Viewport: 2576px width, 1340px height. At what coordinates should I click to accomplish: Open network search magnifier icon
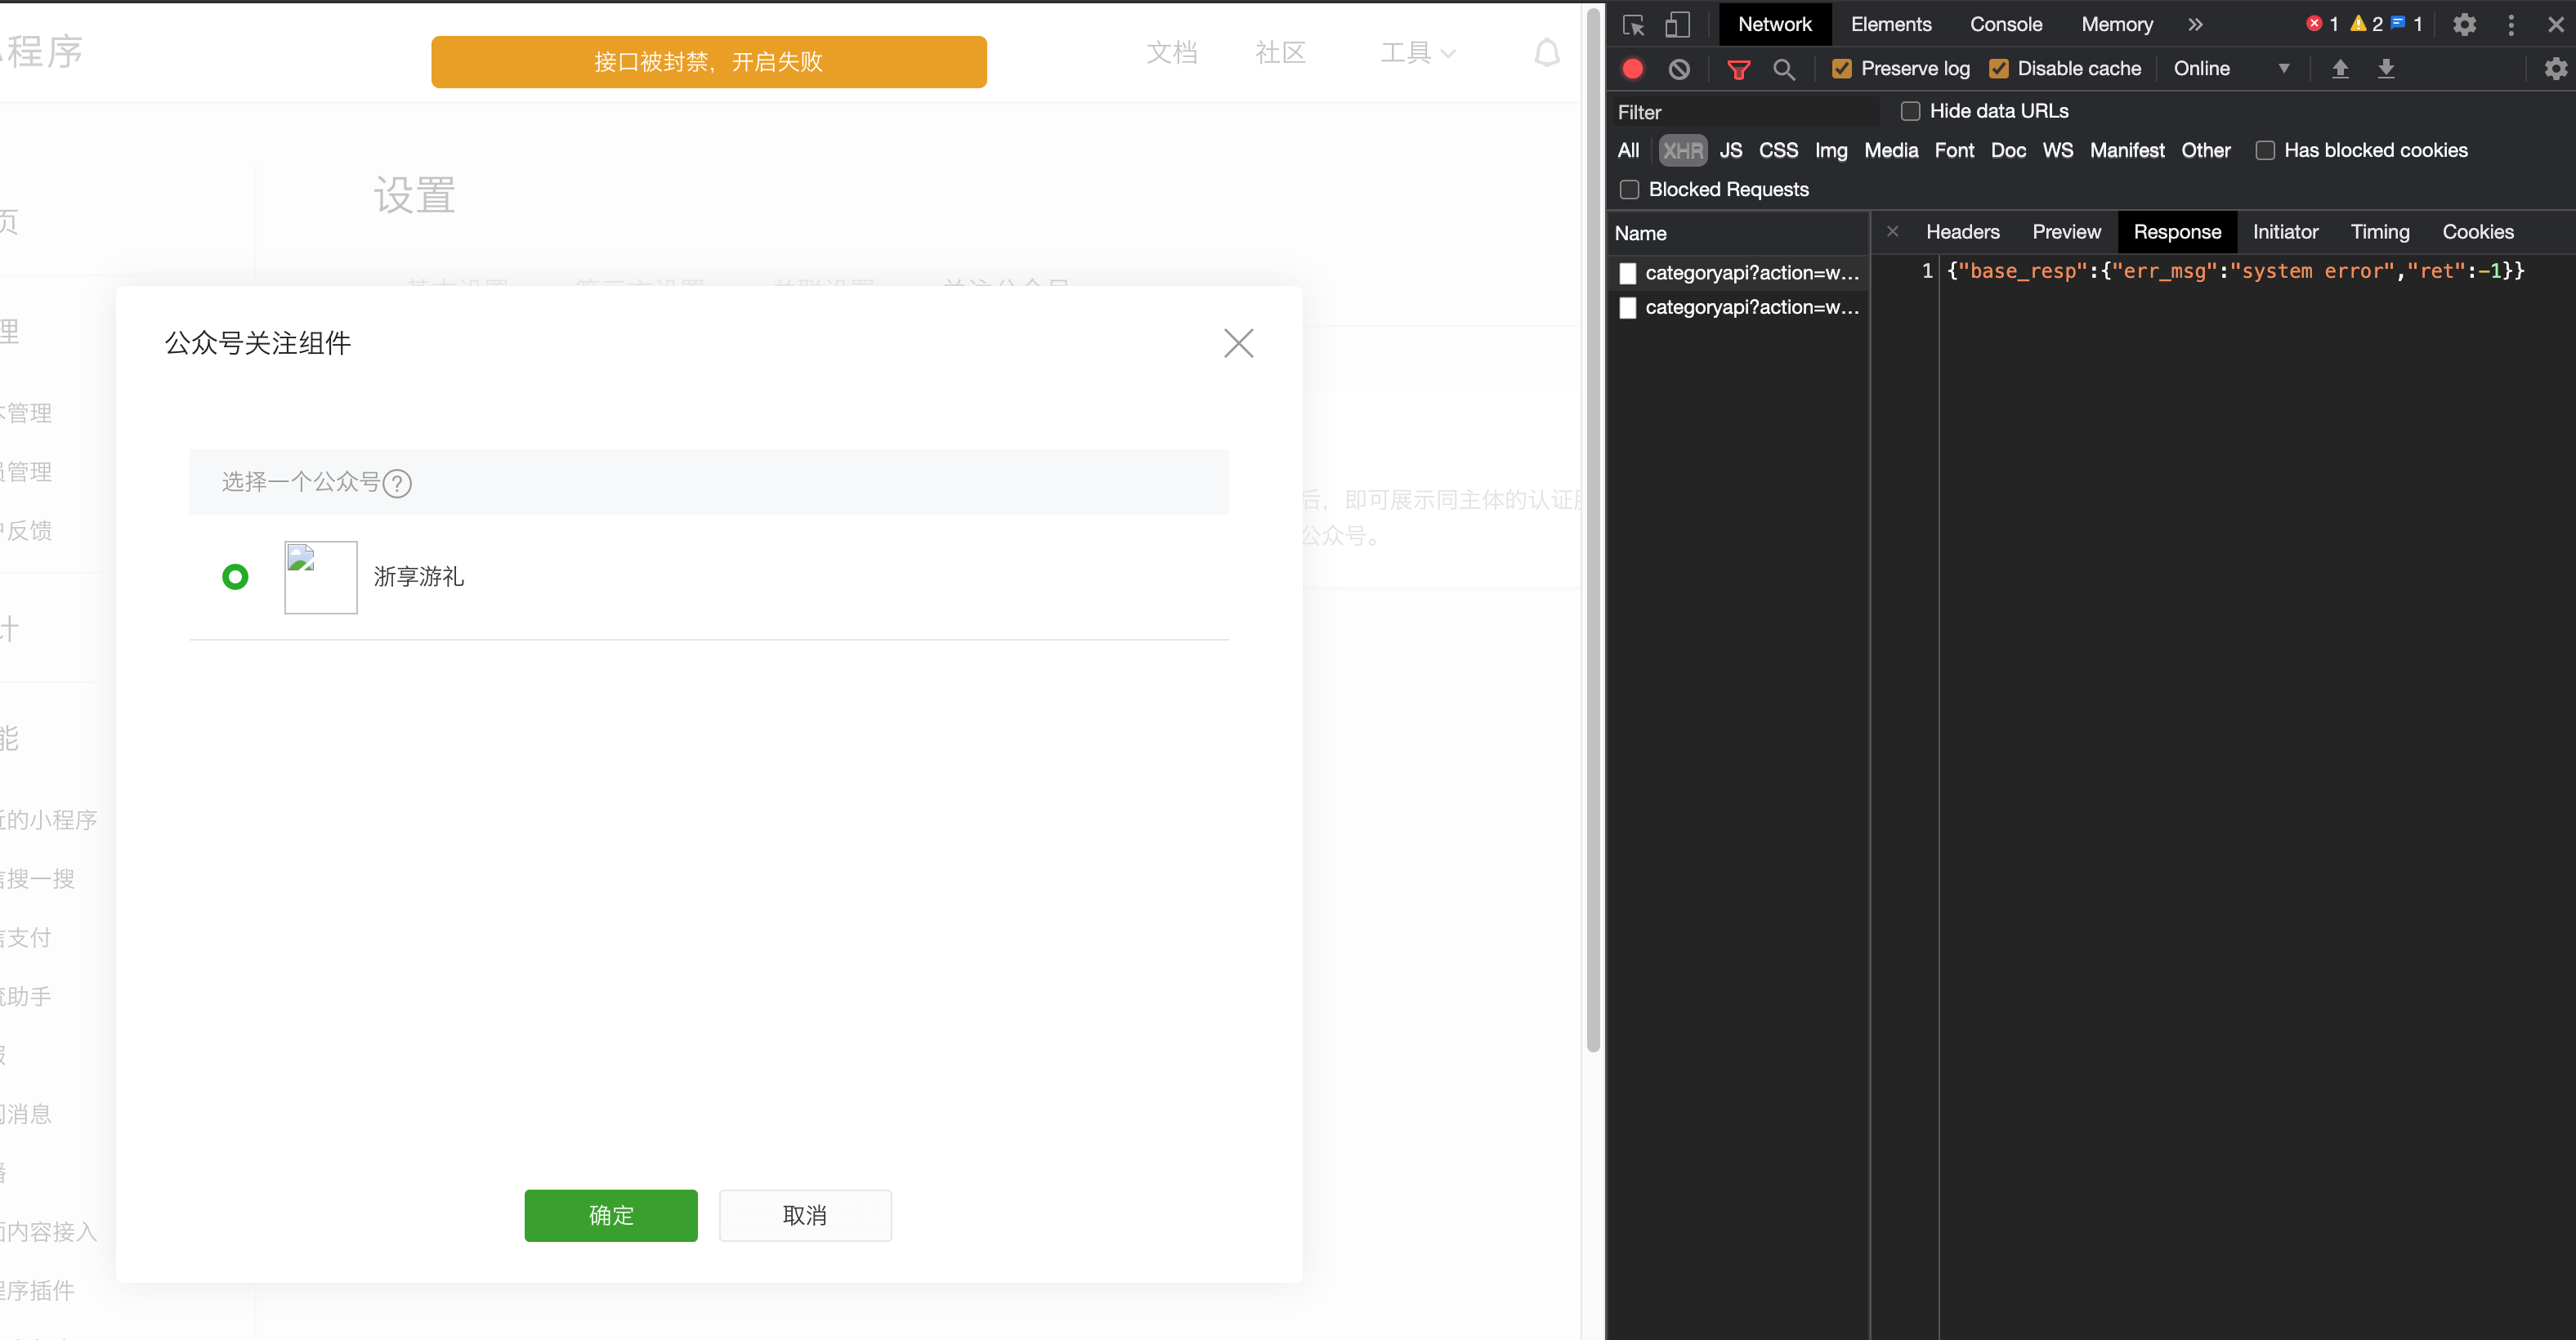pyautogui.click(x=1784, y=69)
